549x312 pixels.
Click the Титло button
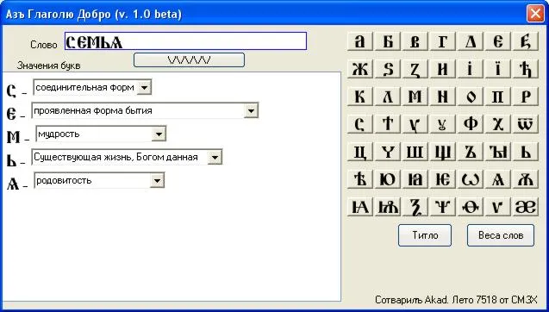425,235
